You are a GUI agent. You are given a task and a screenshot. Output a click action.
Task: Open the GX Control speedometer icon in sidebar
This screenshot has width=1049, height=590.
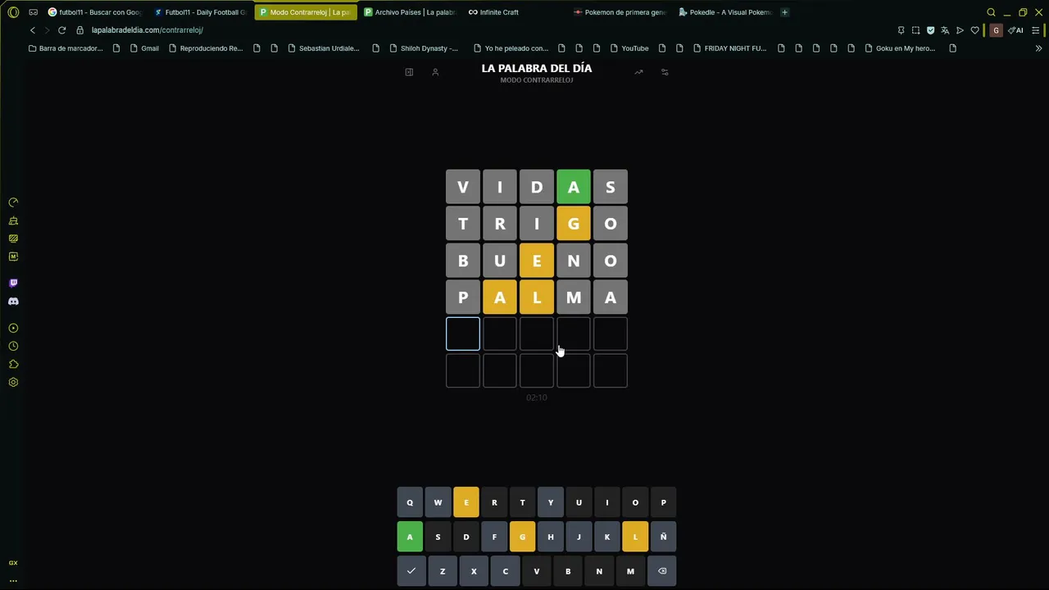click(13, 202)
